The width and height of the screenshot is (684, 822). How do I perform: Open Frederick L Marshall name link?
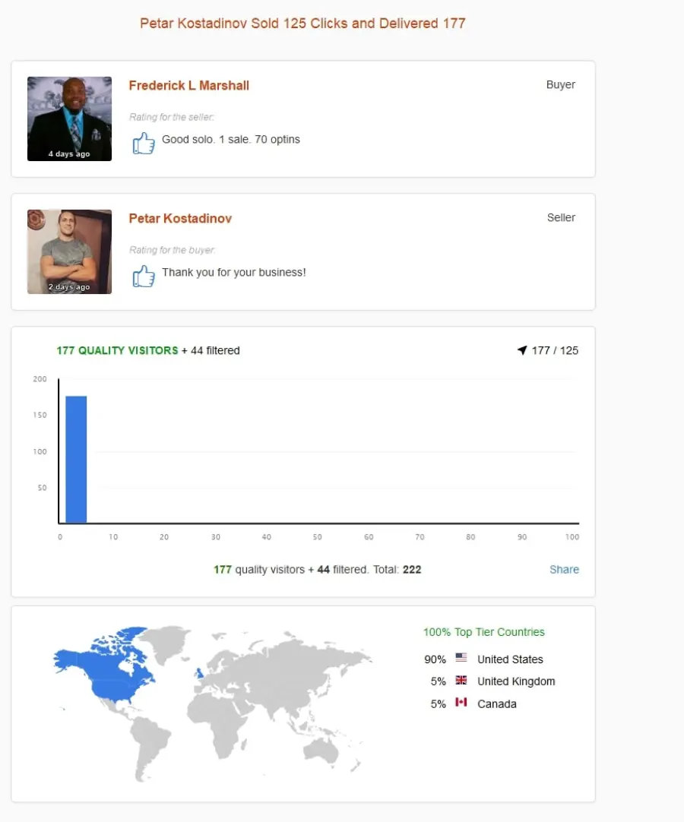[188, 85]
